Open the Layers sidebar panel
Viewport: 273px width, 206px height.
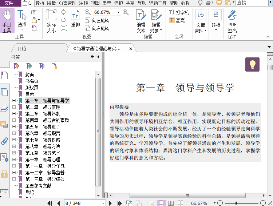pos(4,109)
